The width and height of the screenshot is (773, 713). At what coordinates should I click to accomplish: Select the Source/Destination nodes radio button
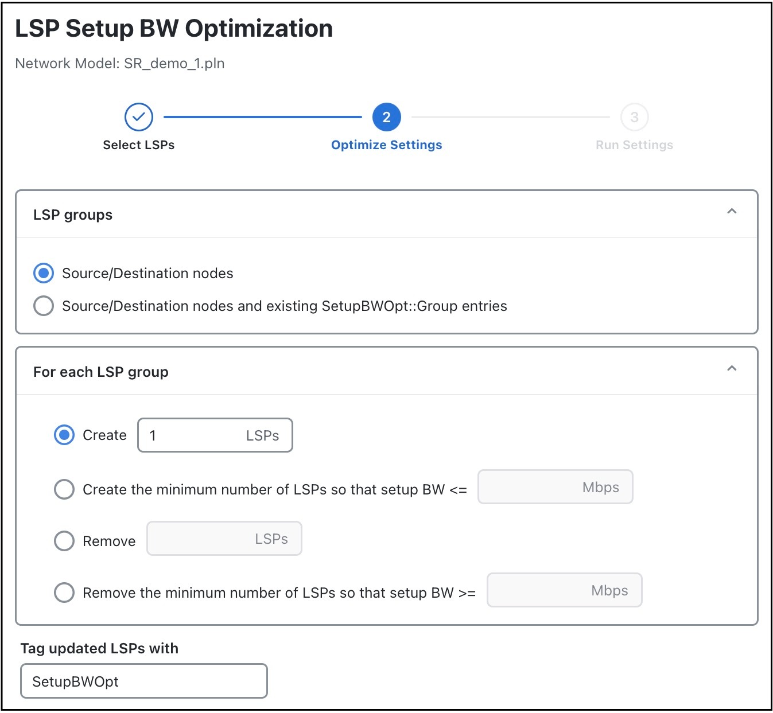pos(43,274)
